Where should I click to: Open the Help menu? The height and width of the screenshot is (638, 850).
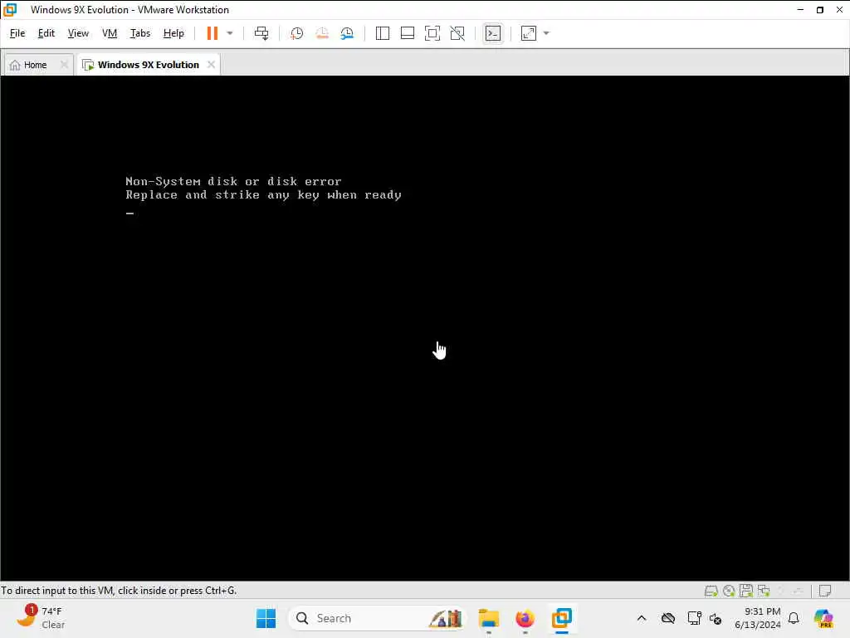pos(173,33)
